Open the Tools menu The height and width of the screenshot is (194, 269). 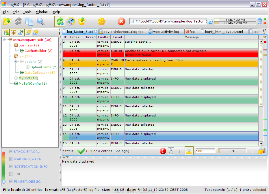(x=27, y=12)
